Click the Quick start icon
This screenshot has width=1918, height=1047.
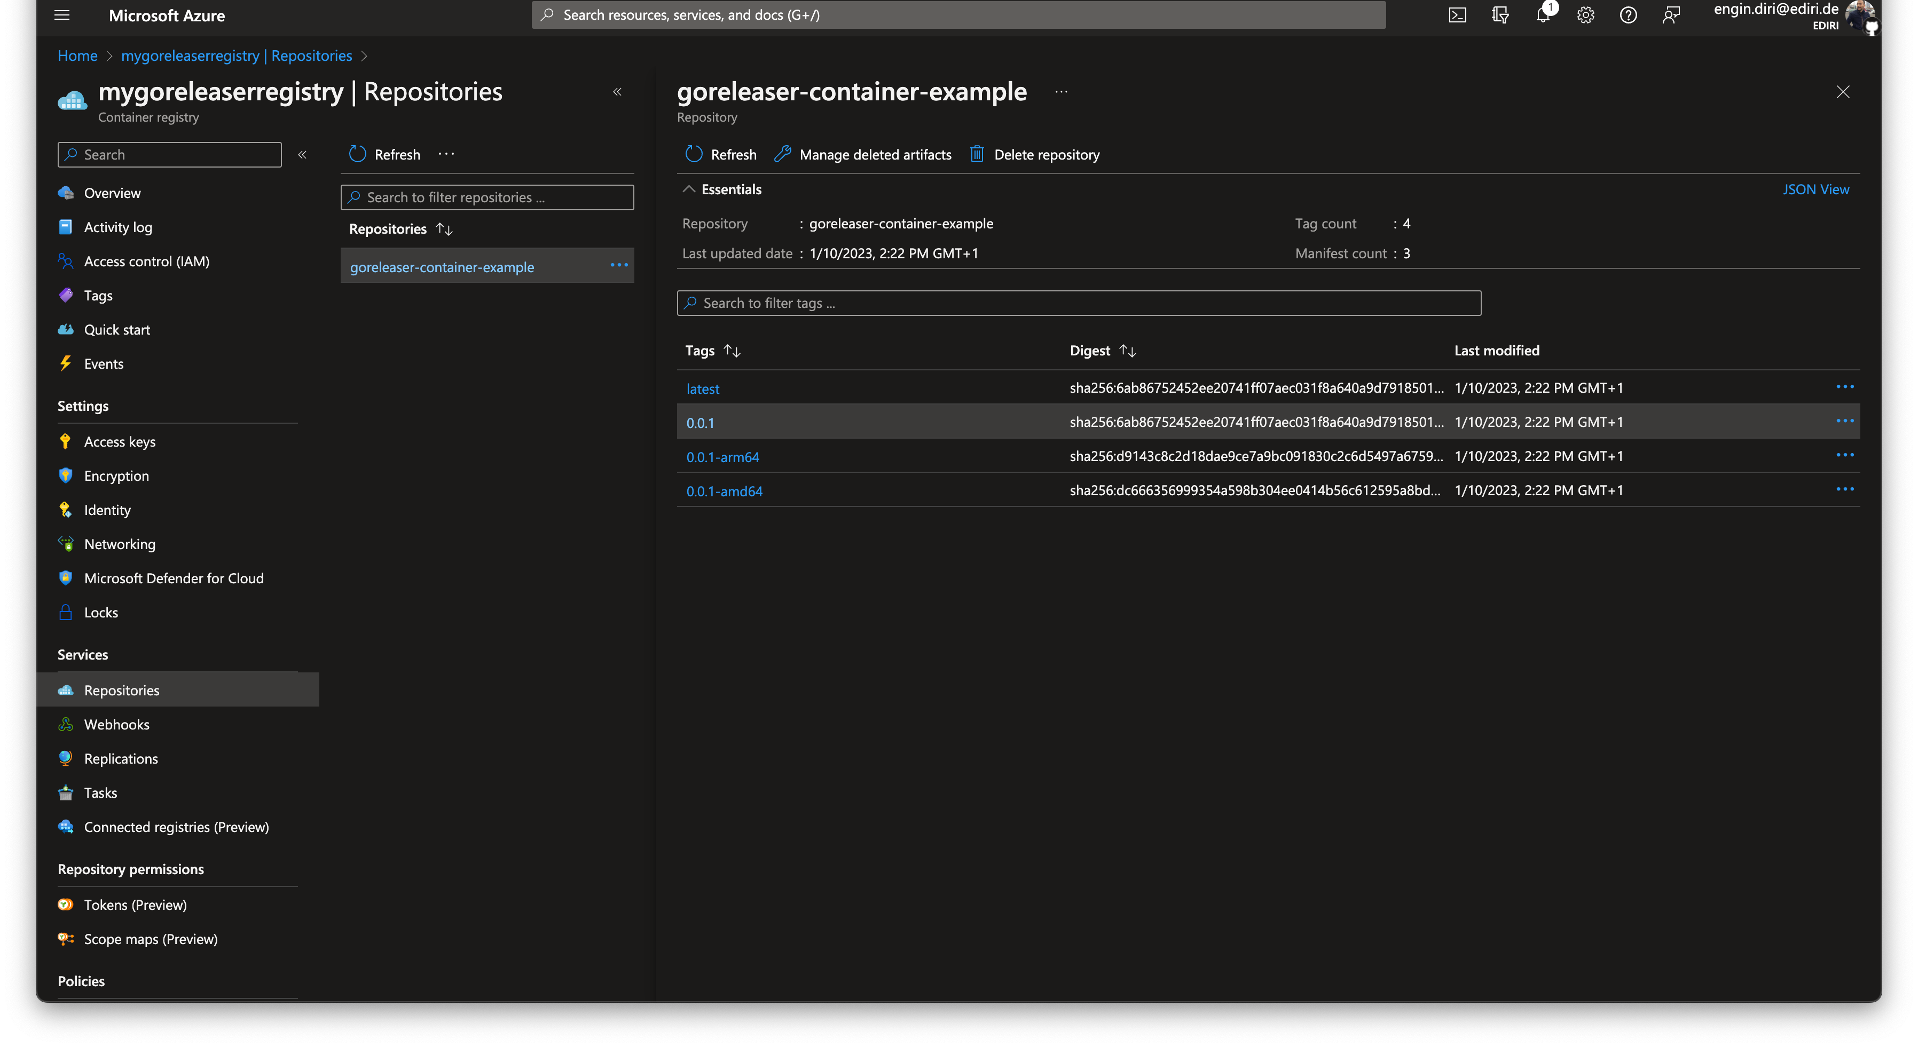[66, 330]
